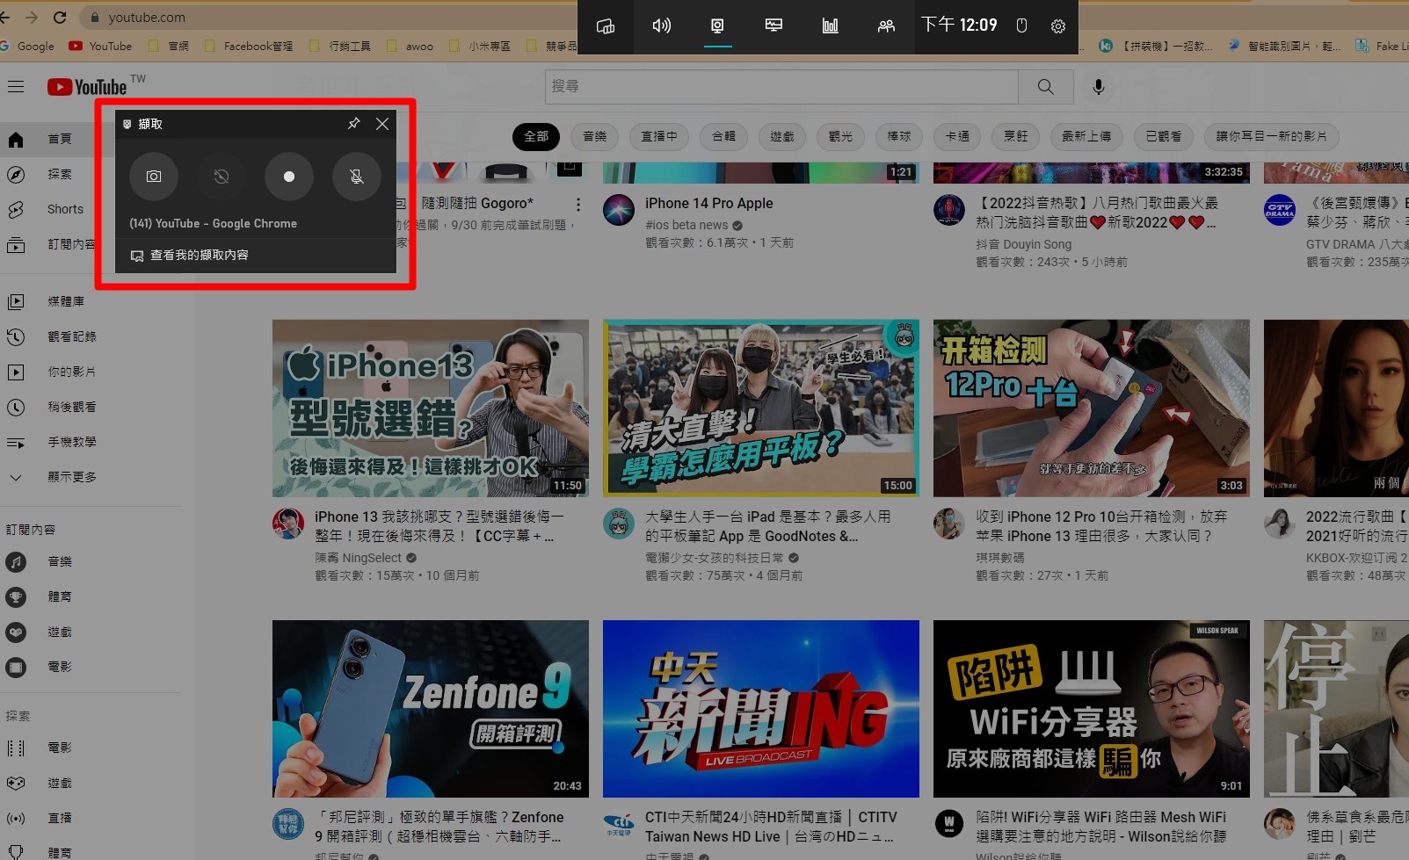This screenshot has width=1409, height=860.
Task: Toggle the YouTube hamburger guide menu
Action: click(x=16, y=87)
